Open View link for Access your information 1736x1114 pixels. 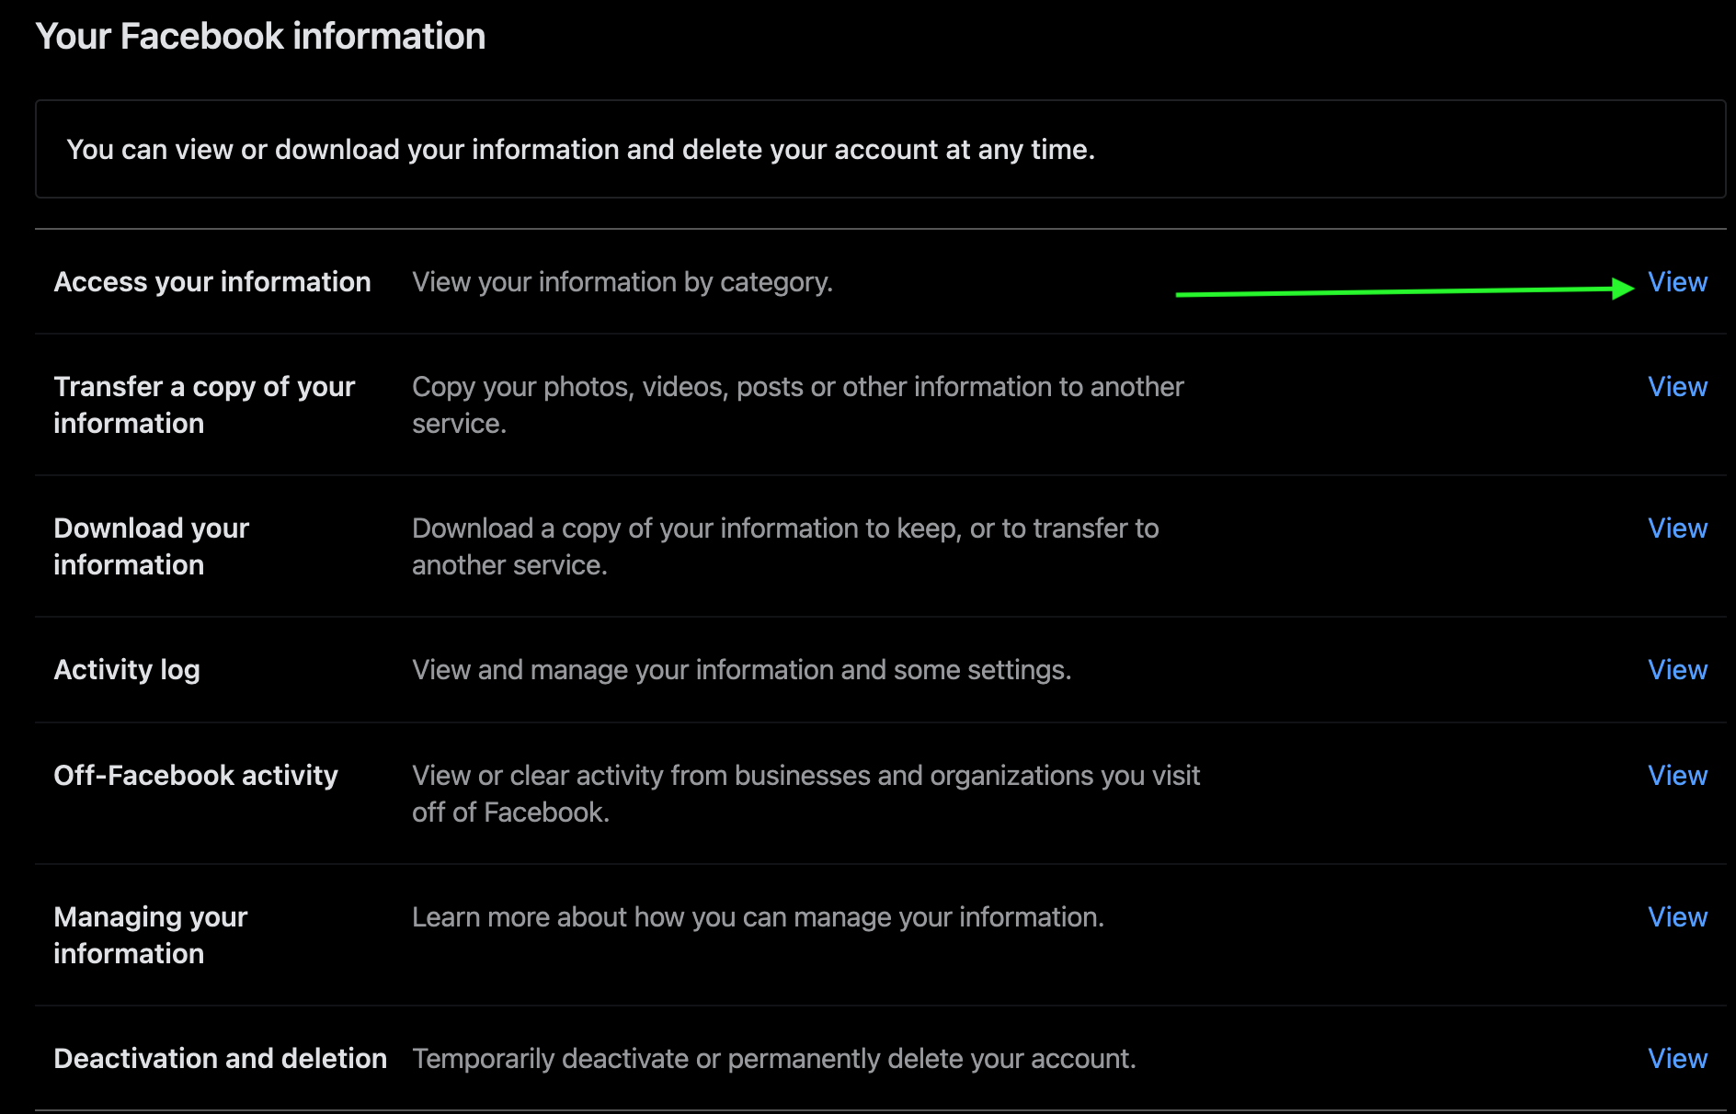[x=1677, y=282]
